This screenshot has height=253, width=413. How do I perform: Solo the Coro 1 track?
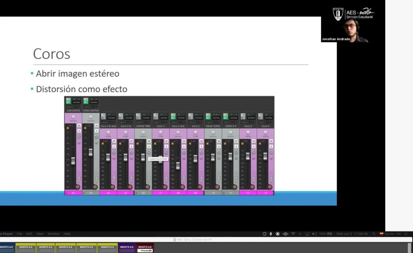pos(166,146)
